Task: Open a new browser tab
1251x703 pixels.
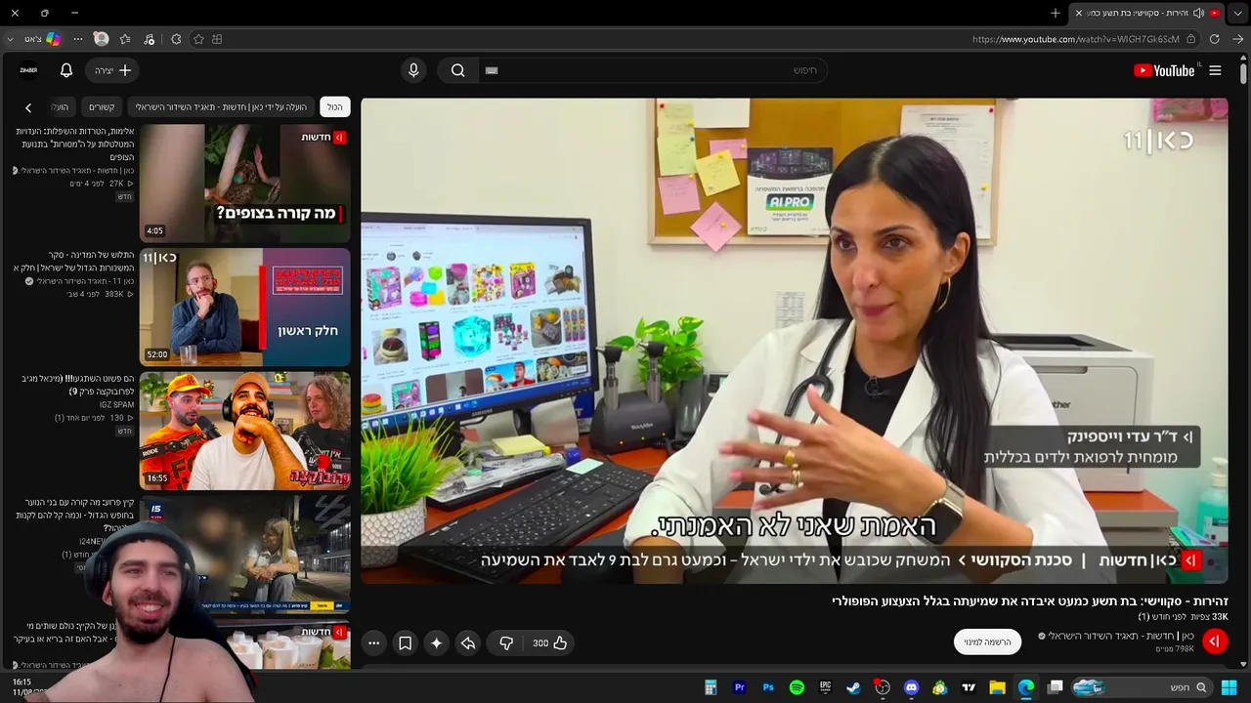Action: pos(1056,13)
